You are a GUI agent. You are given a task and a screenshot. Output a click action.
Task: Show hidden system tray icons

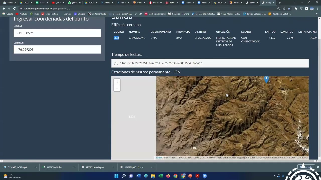tap(274, 176)
